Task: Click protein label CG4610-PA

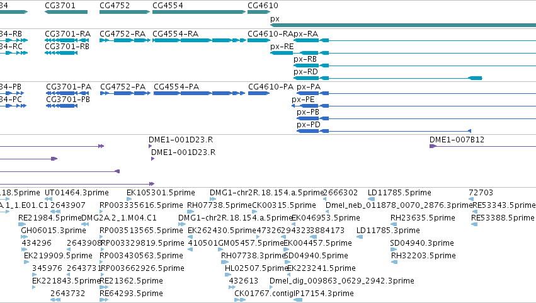Action: coord(271,87)
